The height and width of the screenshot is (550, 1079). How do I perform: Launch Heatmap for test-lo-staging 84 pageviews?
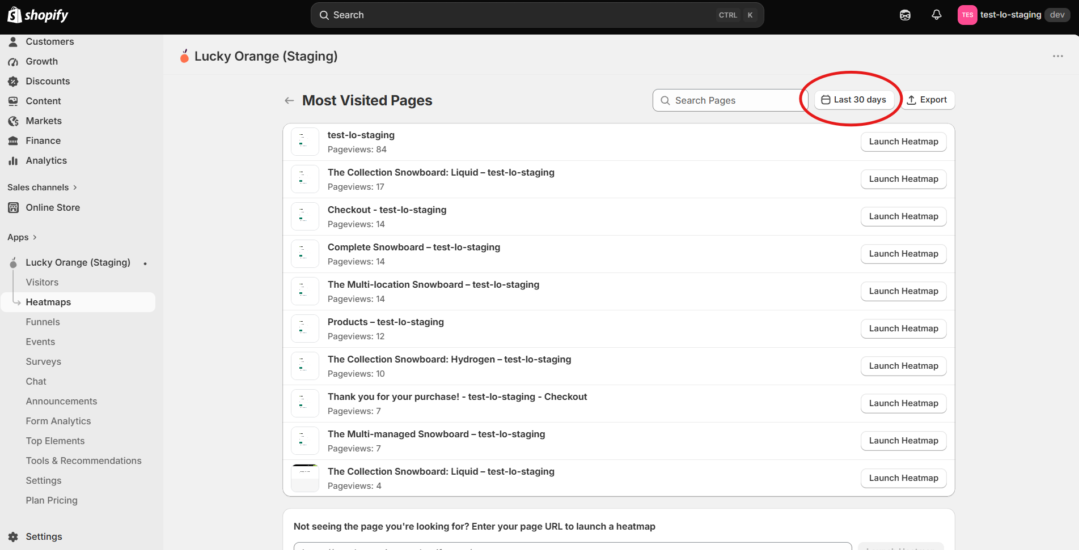[903, 142]
